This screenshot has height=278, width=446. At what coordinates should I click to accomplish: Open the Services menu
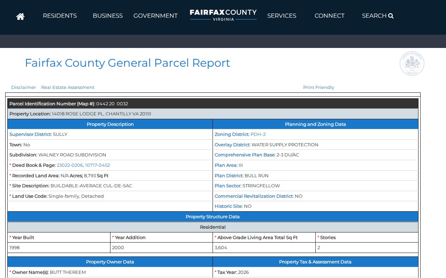282,16
